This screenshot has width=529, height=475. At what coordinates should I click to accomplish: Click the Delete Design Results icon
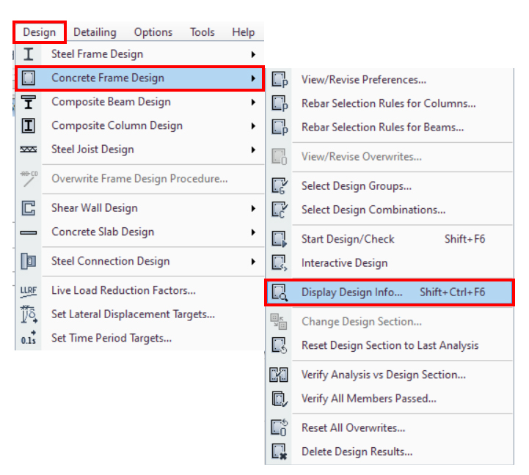pos(280,452)
